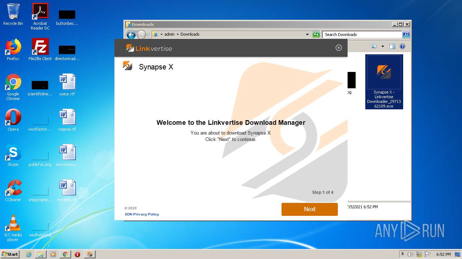Open FileZilla Client shortcut
462x259 pixels.
pos(40,50)
